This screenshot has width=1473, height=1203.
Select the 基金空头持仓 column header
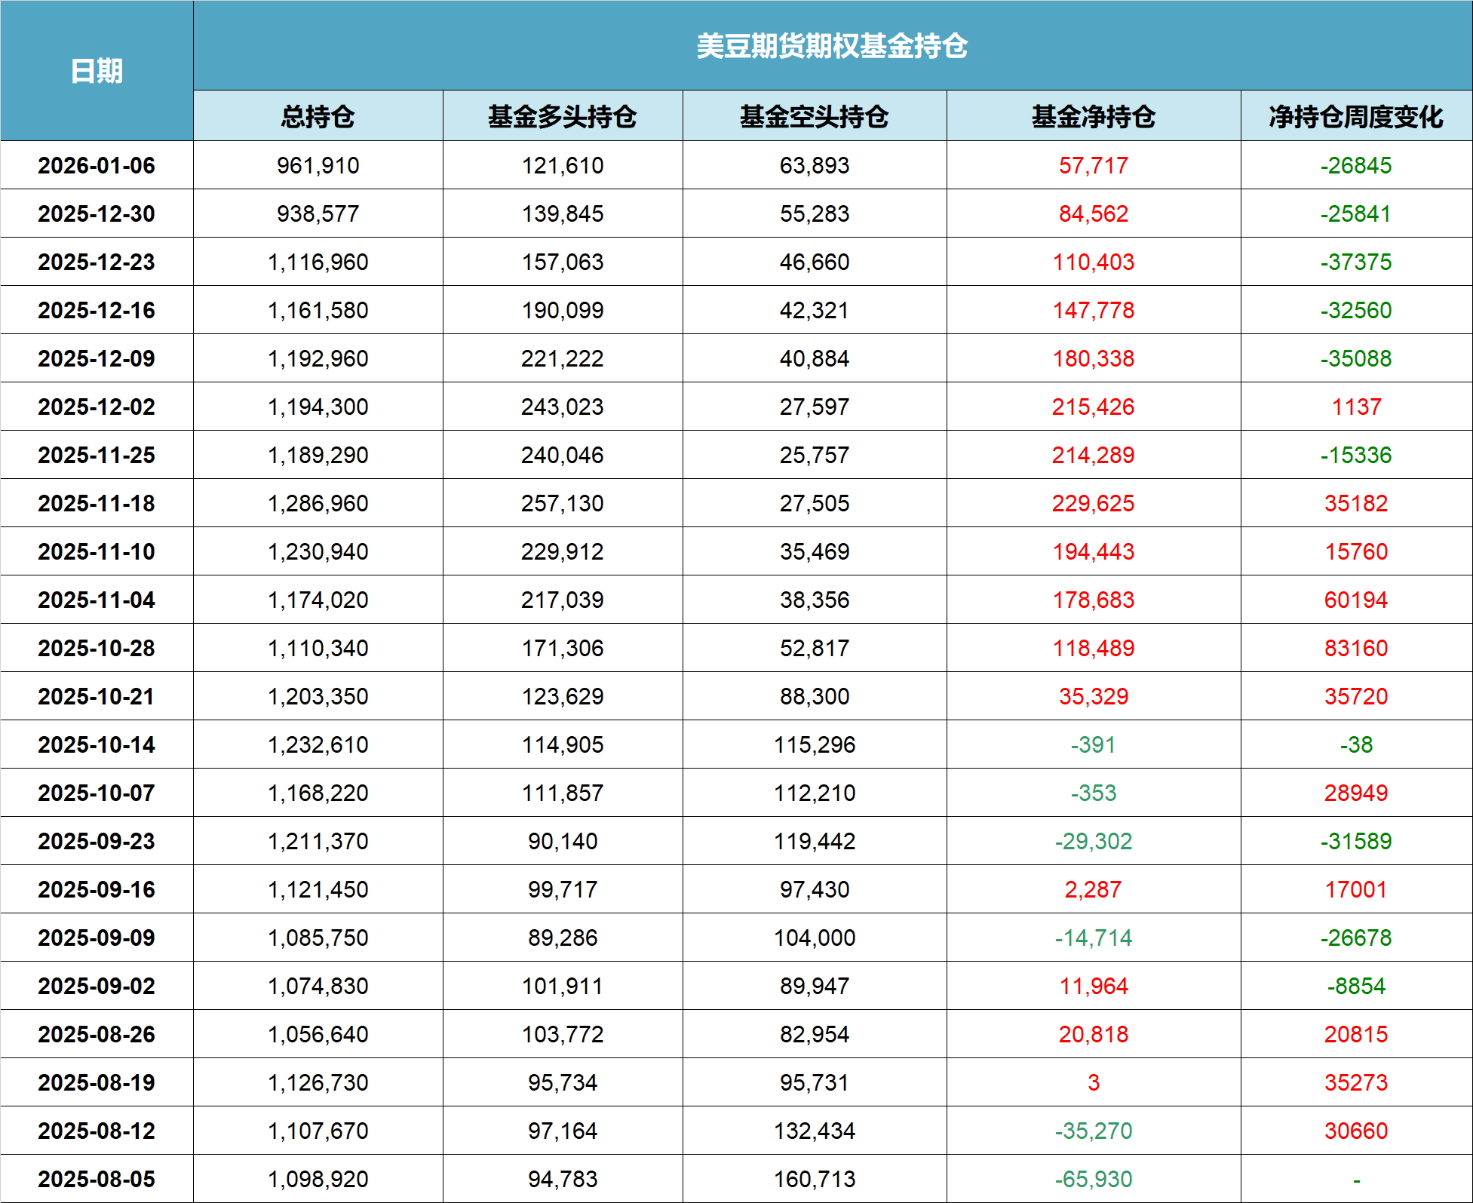[x=815, y=117]
